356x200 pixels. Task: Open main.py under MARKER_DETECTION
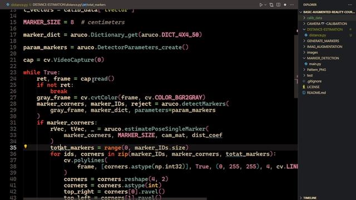[x=315, y=64]
